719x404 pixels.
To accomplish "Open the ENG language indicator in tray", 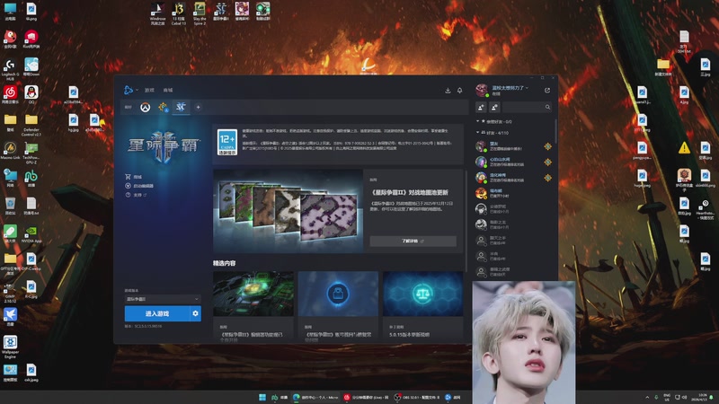I will (x=667, y=397).
